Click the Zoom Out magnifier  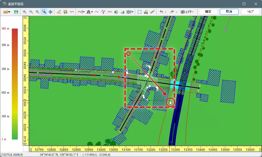point(31,12)
